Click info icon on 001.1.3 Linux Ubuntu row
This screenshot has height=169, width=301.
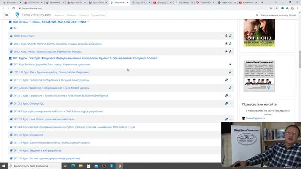click(230, 119)
